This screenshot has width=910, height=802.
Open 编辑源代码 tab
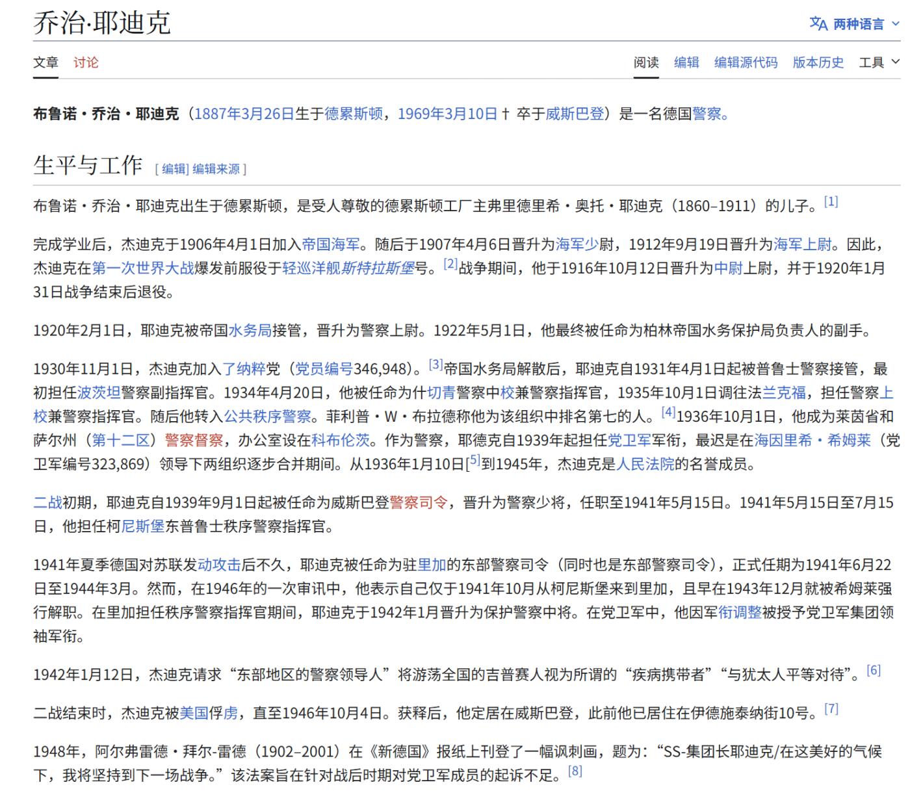(x=746, y=62)
